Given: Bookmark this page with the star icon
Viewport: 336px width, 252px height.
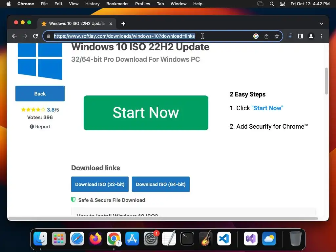Looking at the screenshot, I should pyautogui.click(x=277, y=36).
